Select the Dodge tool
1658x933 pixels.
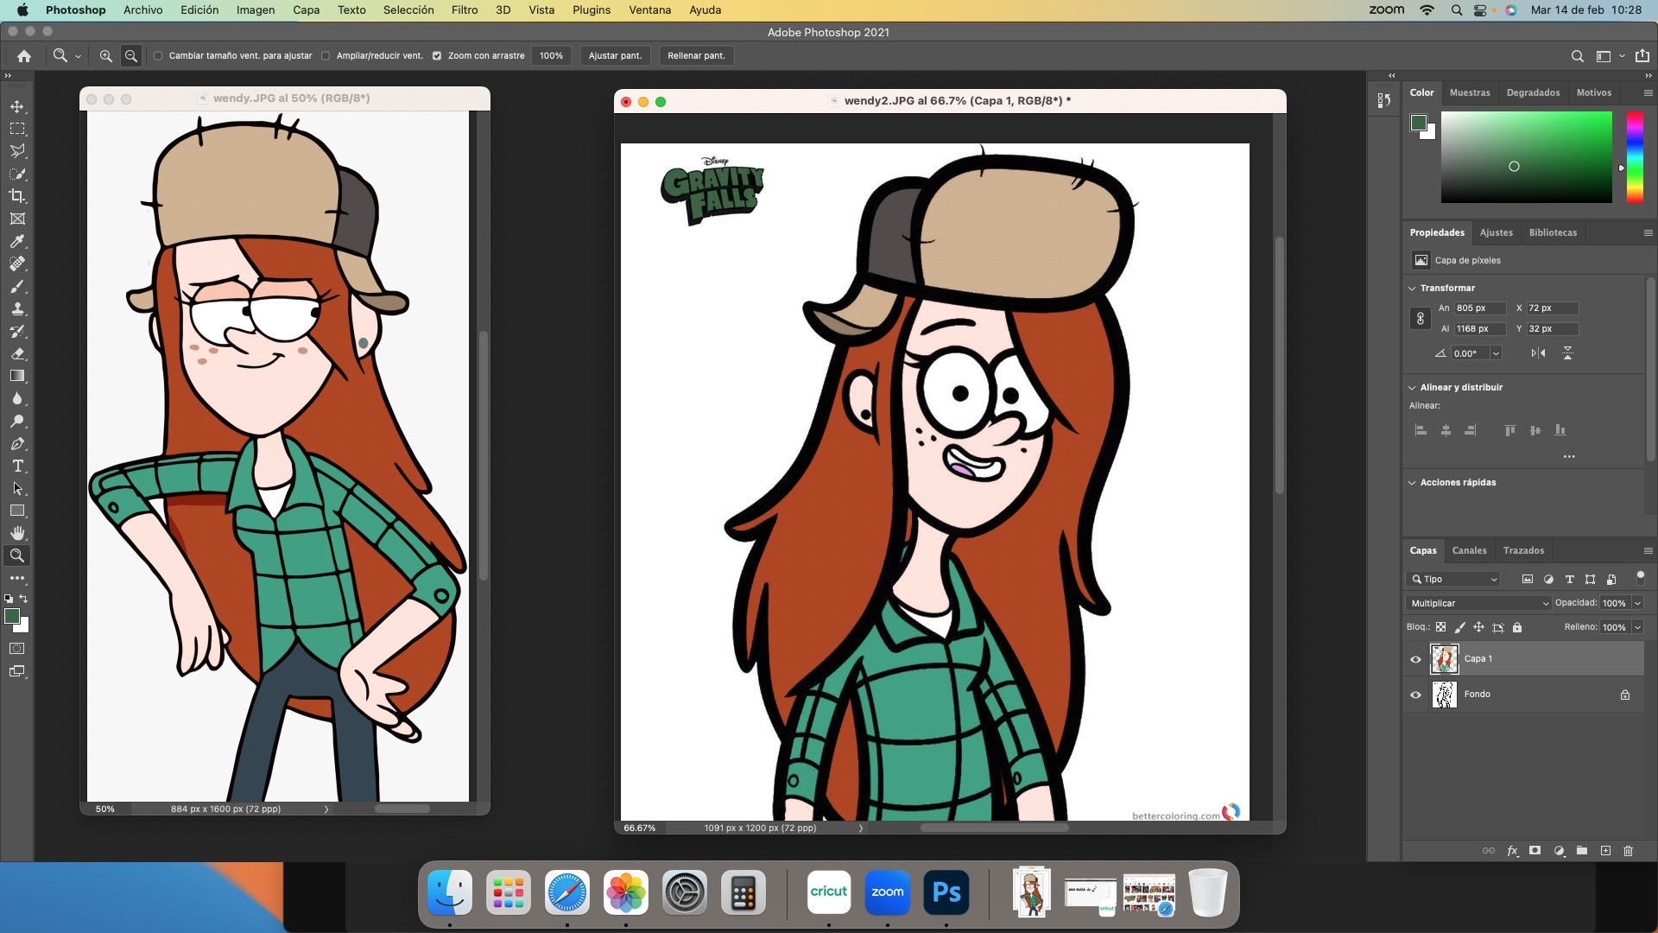[17, 421]
